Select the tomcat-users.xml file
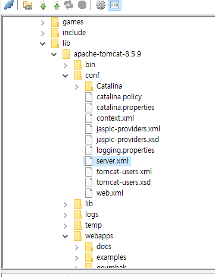The height and width of the screenshot is (277, 215). (x=124, y=172)
